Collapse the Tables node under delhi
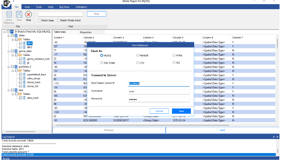 point(12,40)
